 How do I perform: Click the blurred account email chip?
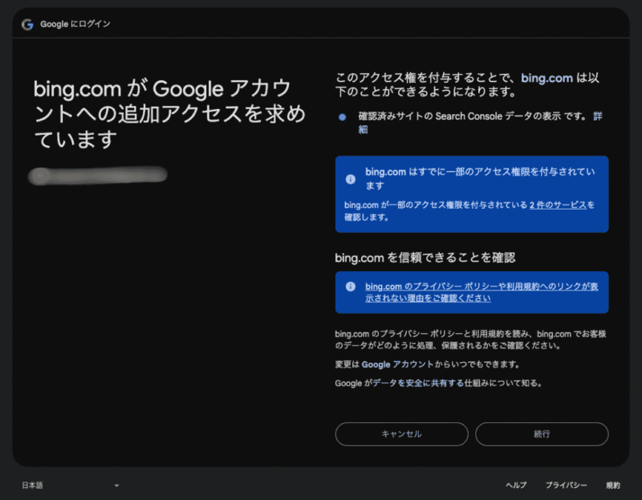pyautogui.click(x=98, y=175)
